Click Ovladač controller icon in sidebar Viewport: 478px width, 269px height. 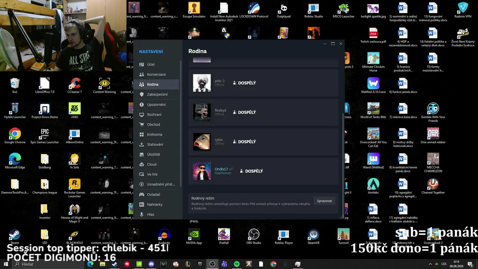142,194
